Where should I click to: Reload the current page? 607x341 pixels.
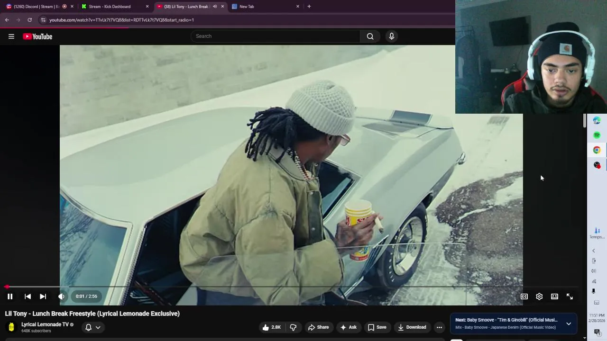click(29, 20)
